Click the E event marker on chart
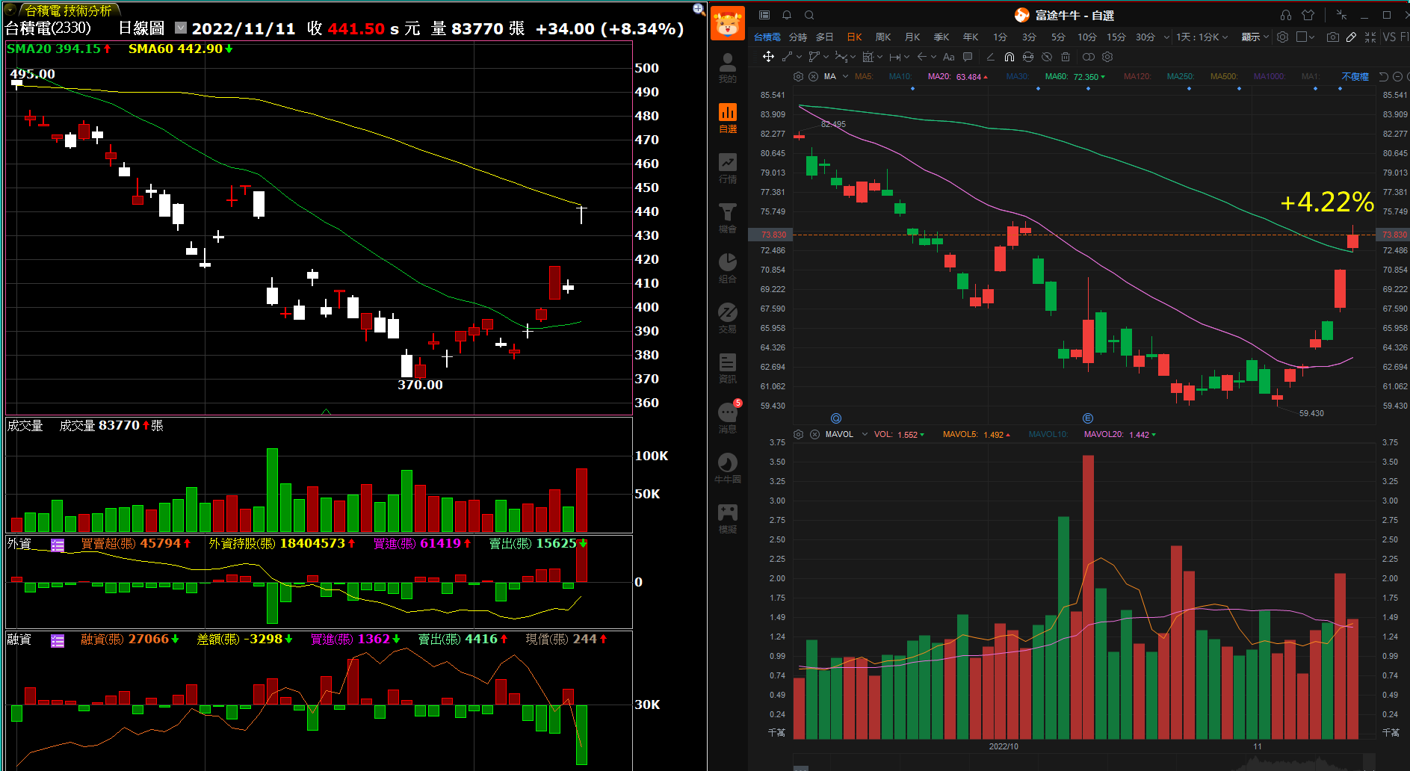Viewport: 1410px width, 771px height. [x=1088, y=418]
